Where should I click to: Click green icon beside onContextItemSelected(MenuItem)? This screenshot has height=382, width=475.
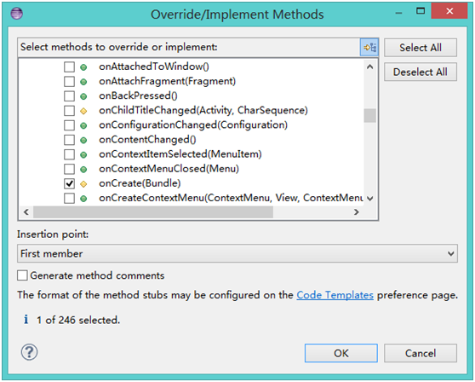83,154
